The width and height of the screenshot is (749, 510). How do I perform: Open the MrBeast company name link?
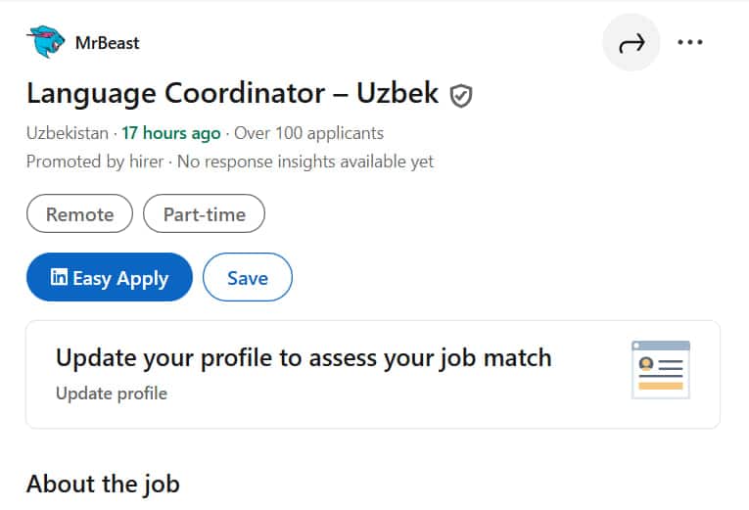[x=108, y=43]
